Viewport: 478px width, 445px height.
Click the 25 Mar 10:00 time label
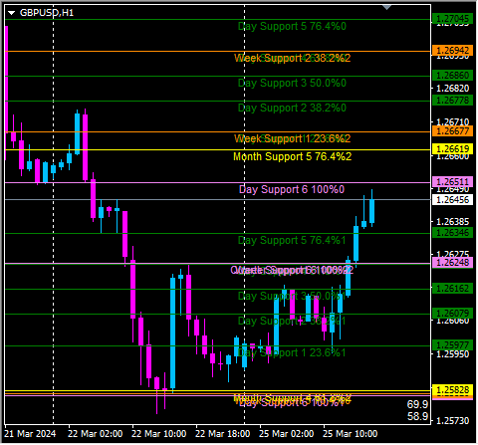(x=351, y=434)
